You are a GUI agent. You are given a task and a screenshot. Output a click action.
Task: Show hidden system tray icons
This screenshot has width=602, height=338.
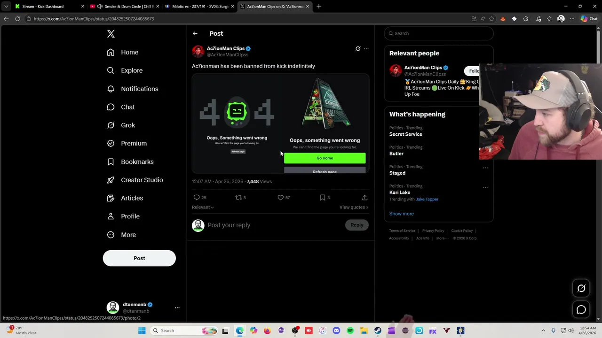[543, 331]
